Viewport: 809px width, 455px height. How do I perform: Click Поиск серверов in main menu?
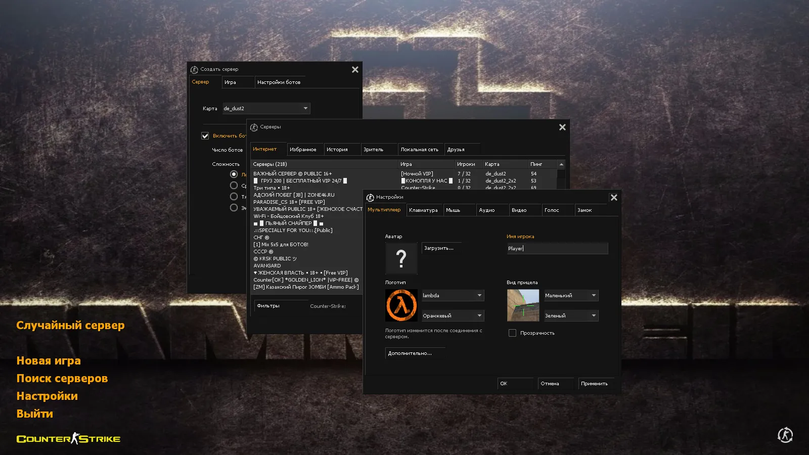click(62, 378)
